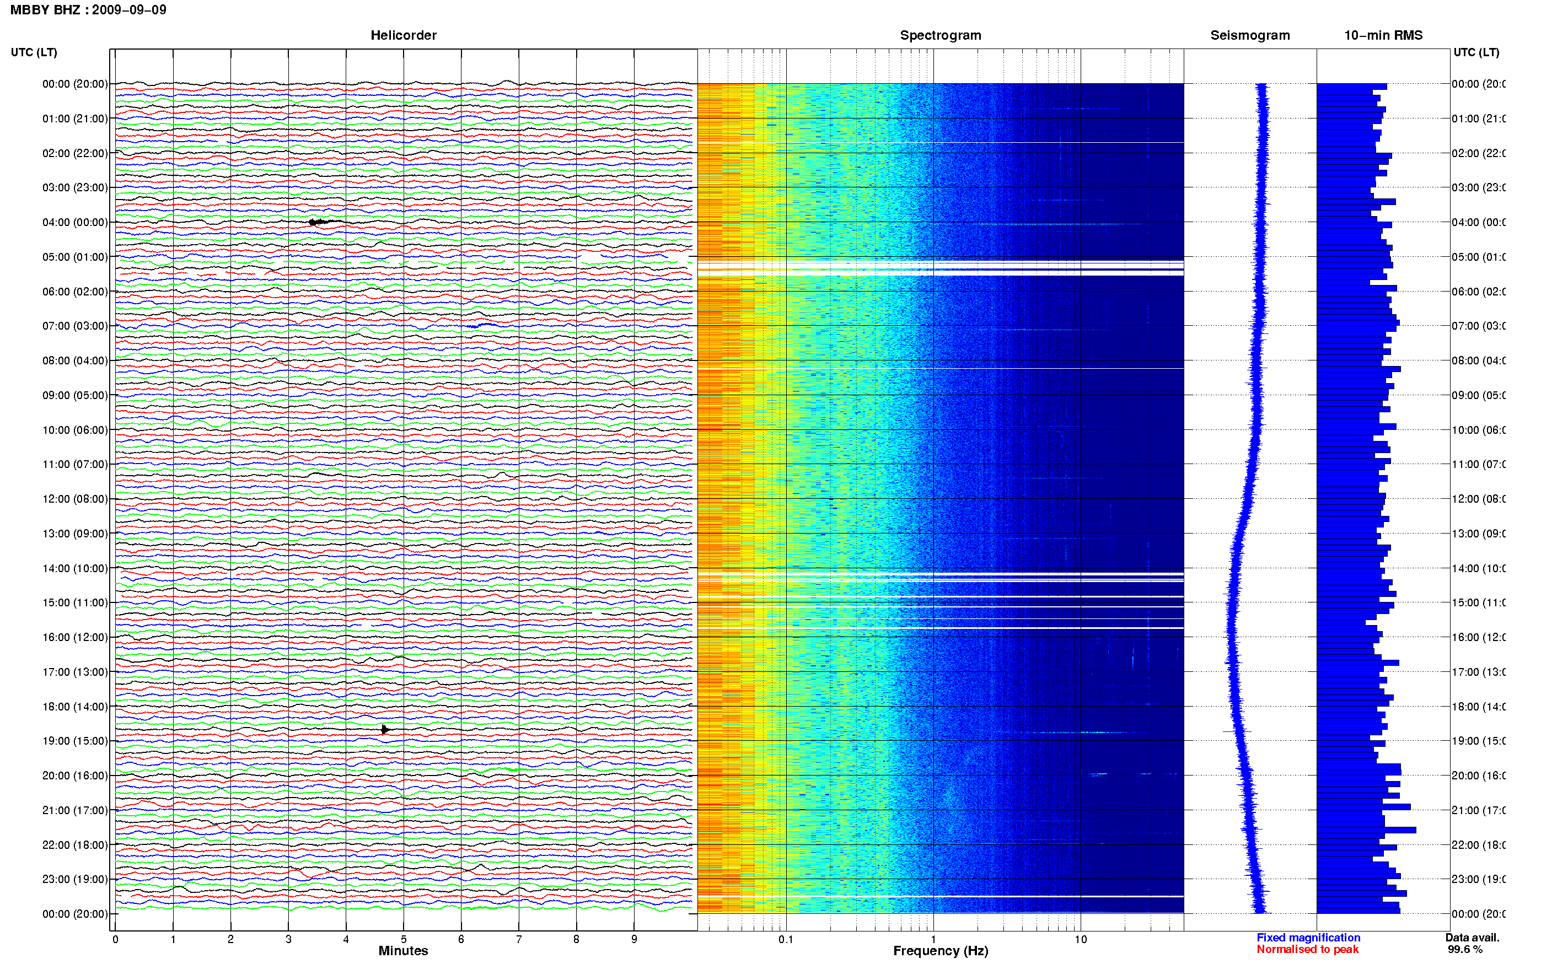Click the left 23:00 (19:00) time label
Image resolution: width=1568 pixels, height=980 pixels.
(x=74, y=880)
